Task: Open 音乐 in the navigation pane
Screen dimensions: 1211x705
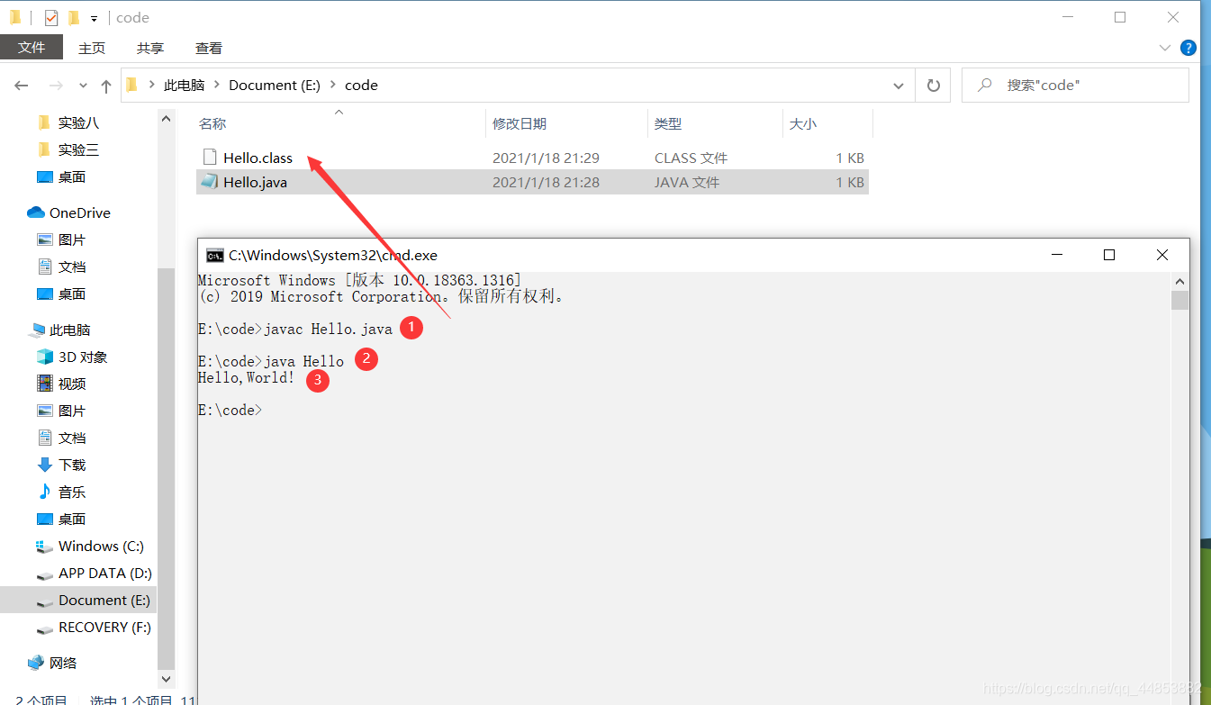Action: tap(71, 492)
